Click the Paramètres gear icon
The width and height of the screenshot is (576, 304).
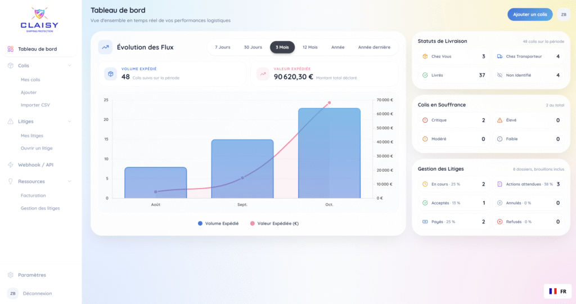(11, 275)
